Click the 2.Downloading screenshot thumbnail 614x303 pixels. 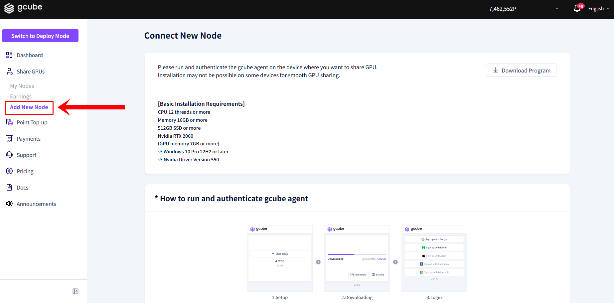coord(357,258)
